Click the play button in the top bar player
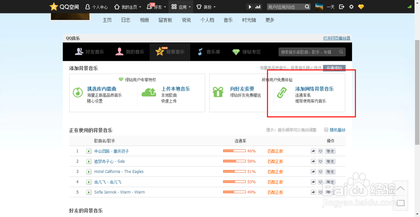Viewport: 420px width, 217px height. coord(250,7)
